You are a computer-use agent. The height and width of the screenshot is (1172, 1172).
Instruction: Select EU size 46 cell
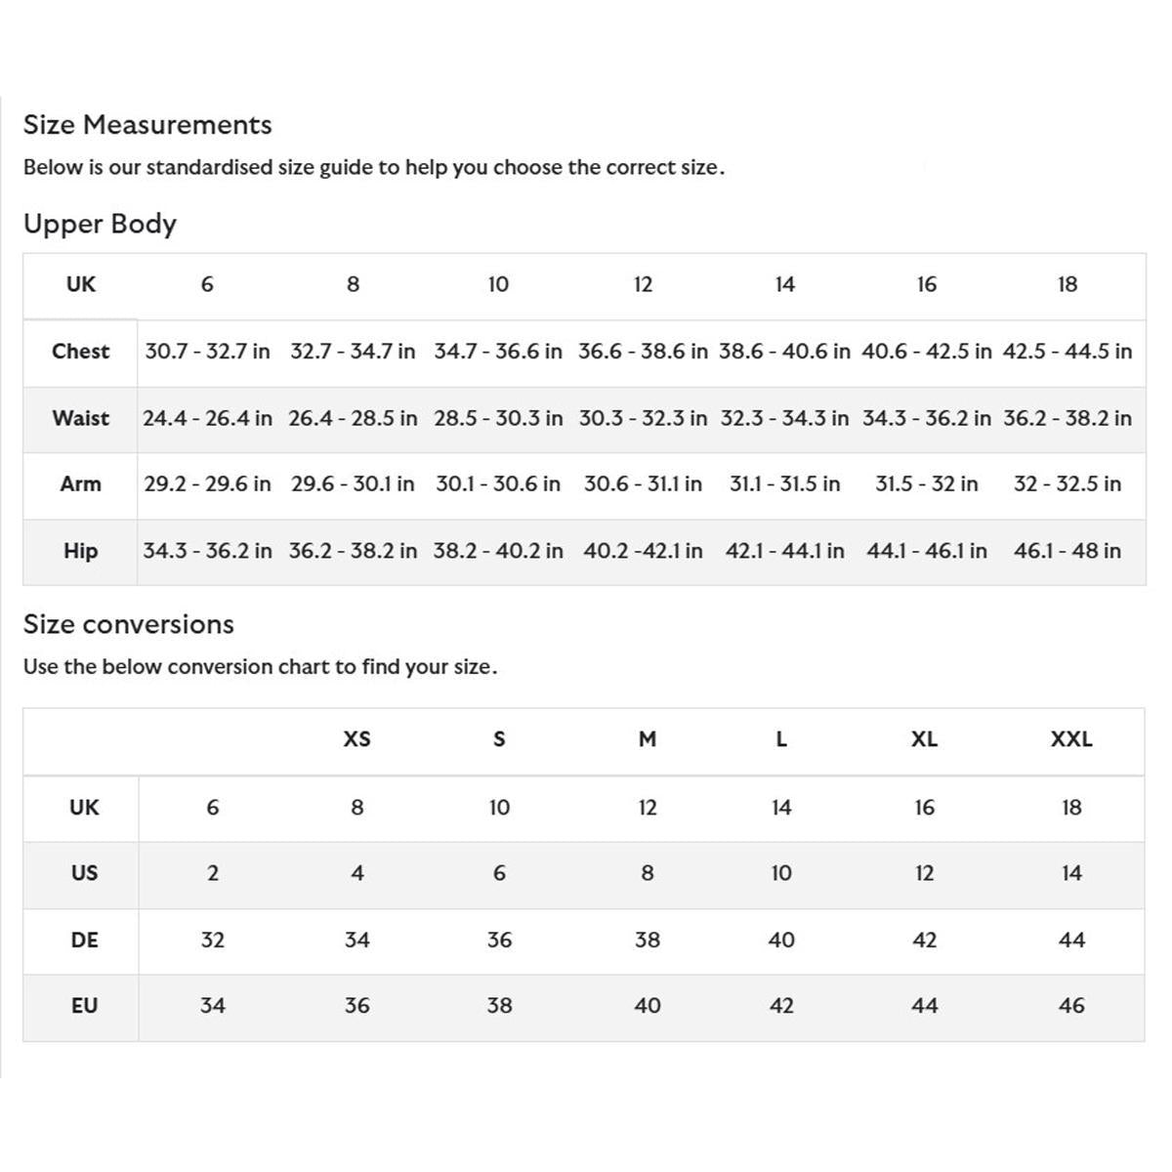(1071, 1005)
